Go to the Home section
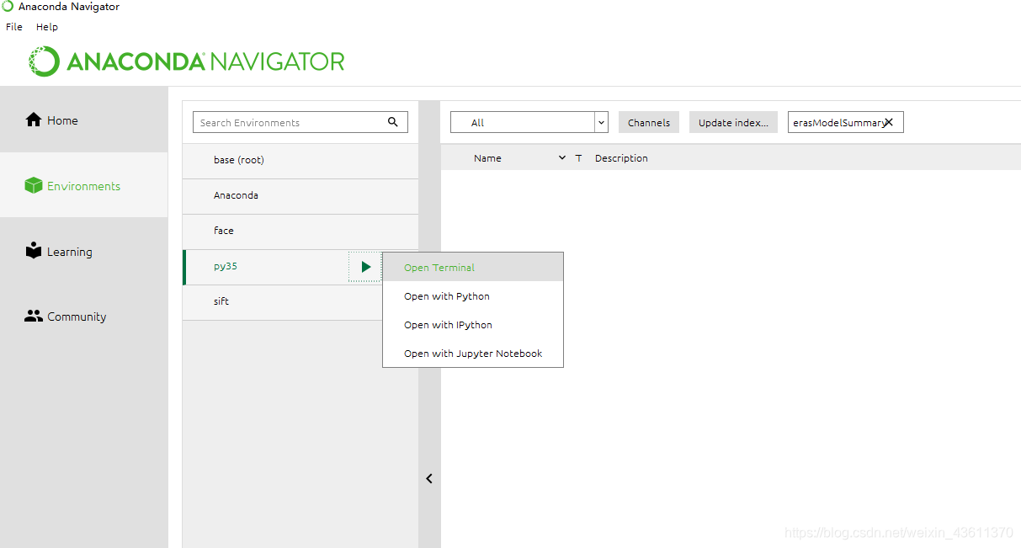Viewport: 1021px width, 548px height. 84,120
